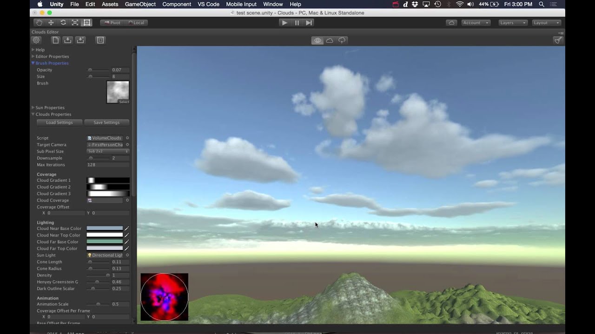Screen dimensions: 595x334
Task: Toggle Local handle rotation mode
Action: [x=136, y=23]
